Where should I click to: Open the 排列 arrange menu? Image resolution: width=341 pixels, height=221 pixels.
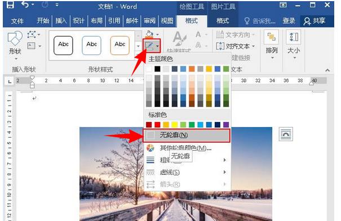point(272,44)
